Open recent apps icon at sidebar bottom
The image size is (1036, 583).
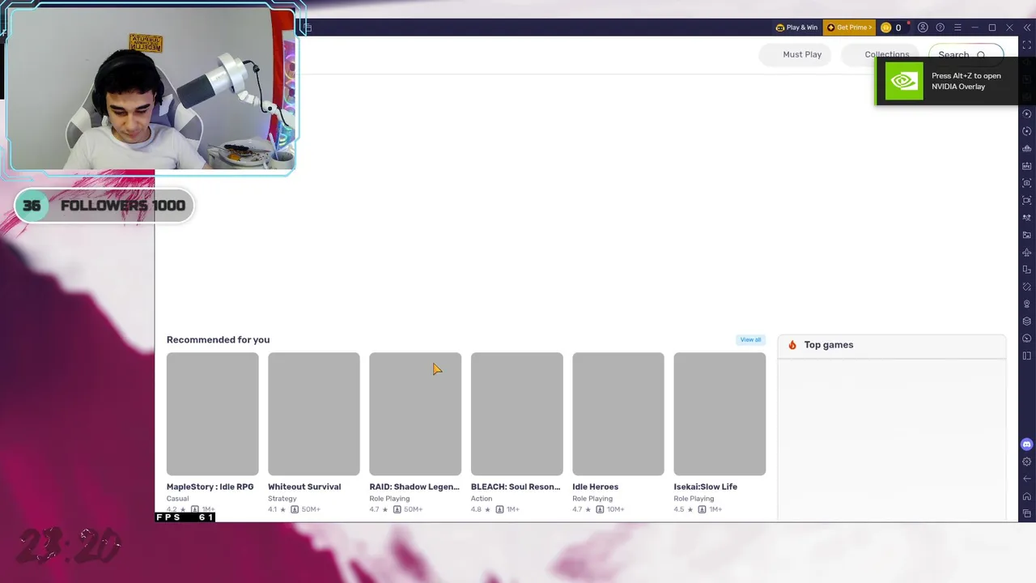tap(1027, 513)
